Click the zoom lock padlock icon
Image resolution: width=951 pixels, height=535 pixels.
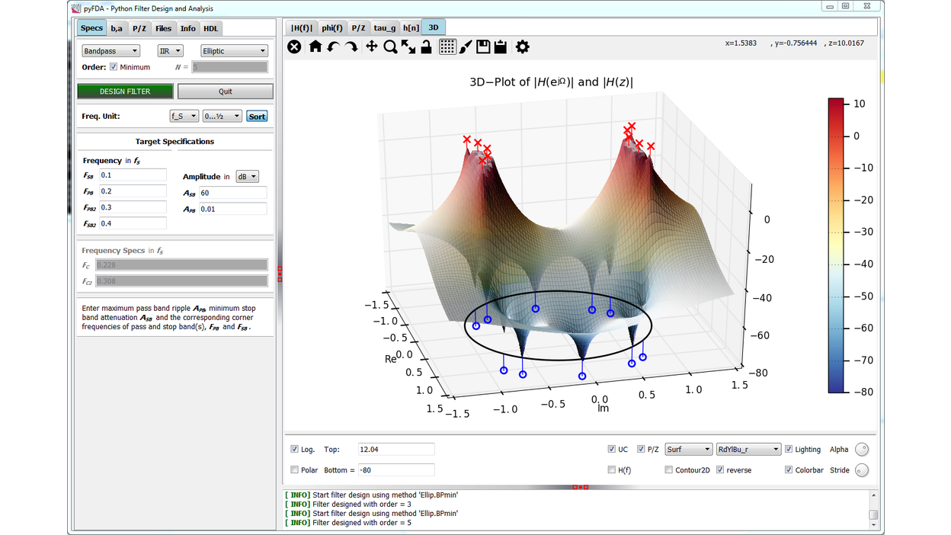pos(427,47)
